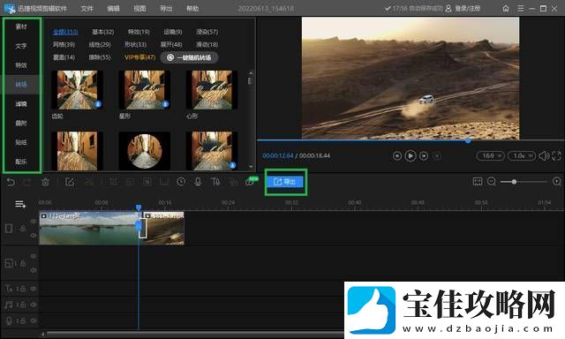Mute the picture-in-picture track

[34, 270]
